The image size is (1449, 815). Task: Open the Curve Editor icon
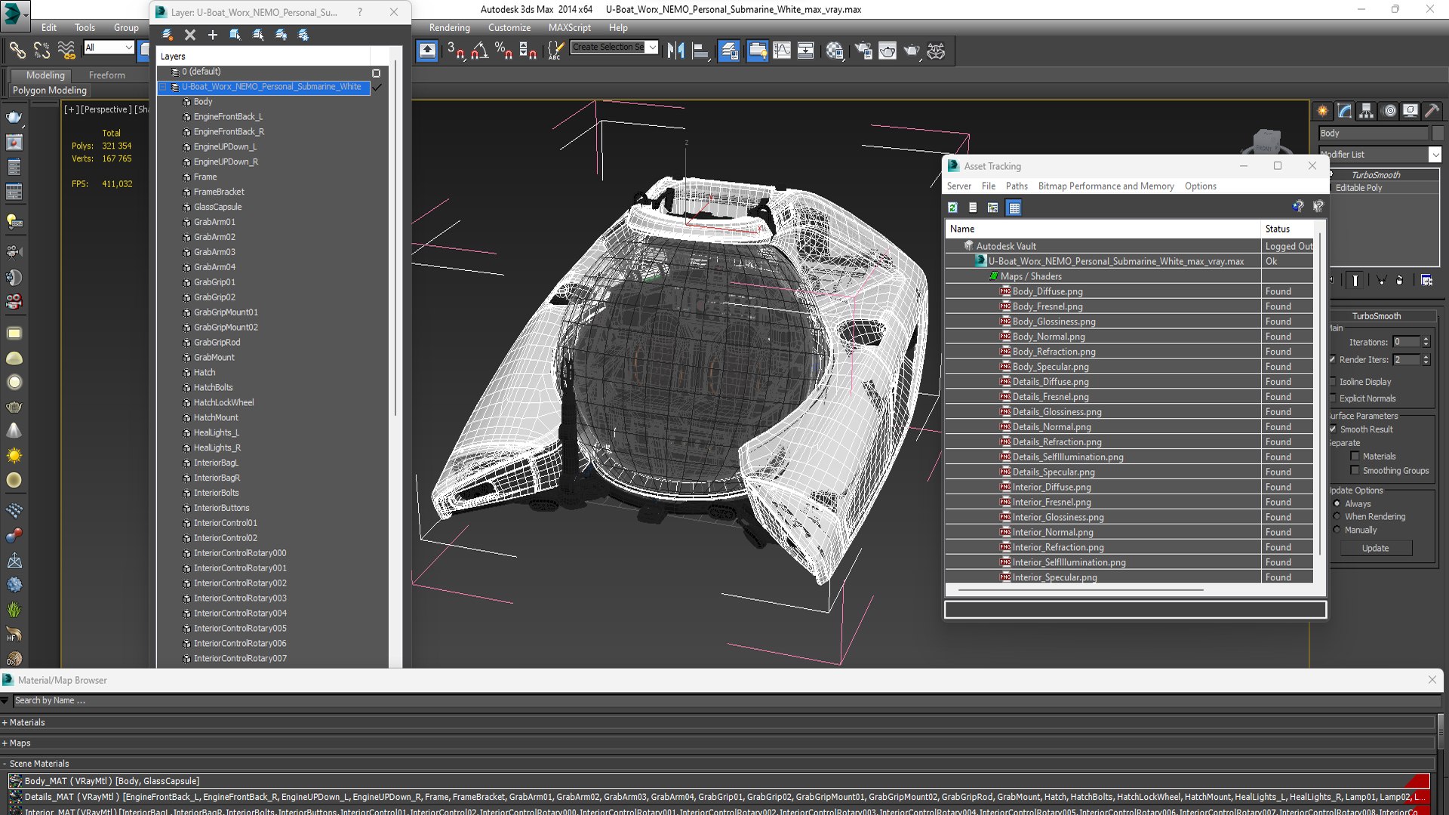tap(782, 51)
